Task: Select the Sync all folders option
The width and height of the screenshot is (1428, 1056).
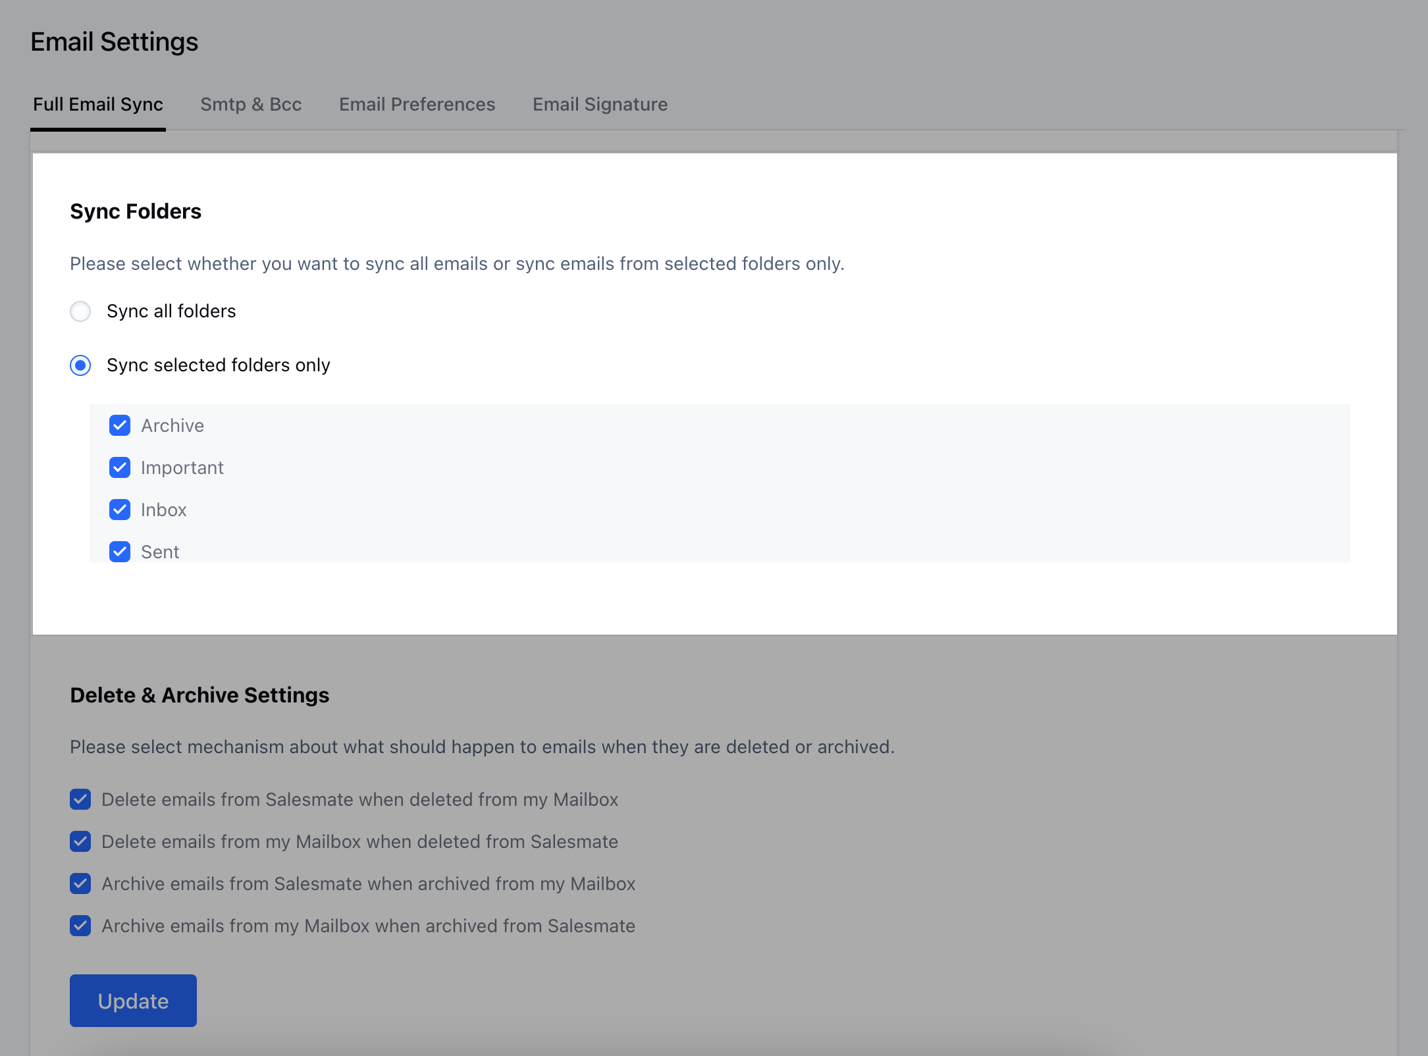Action: tap(80, 311)
